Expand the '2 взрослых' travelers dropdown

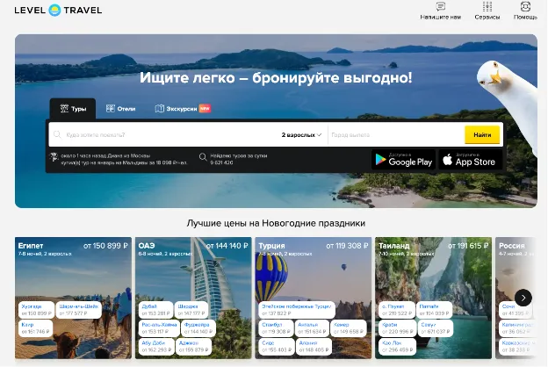pos(301,135)
